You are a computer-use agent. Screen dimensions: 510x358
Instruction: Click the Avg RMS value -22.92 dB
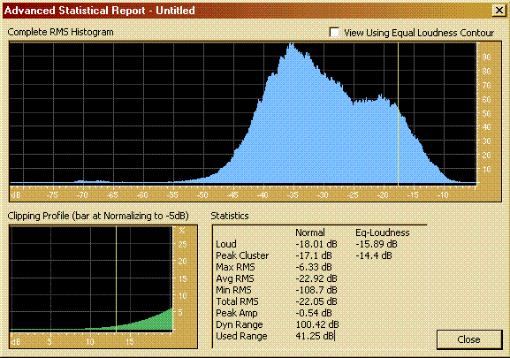click(x=316, y=278)
